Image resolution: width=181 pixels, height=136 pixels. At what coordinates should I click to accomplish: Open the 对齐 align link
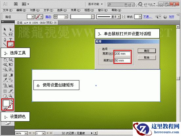pyautogui.click(x=171, y=17)
